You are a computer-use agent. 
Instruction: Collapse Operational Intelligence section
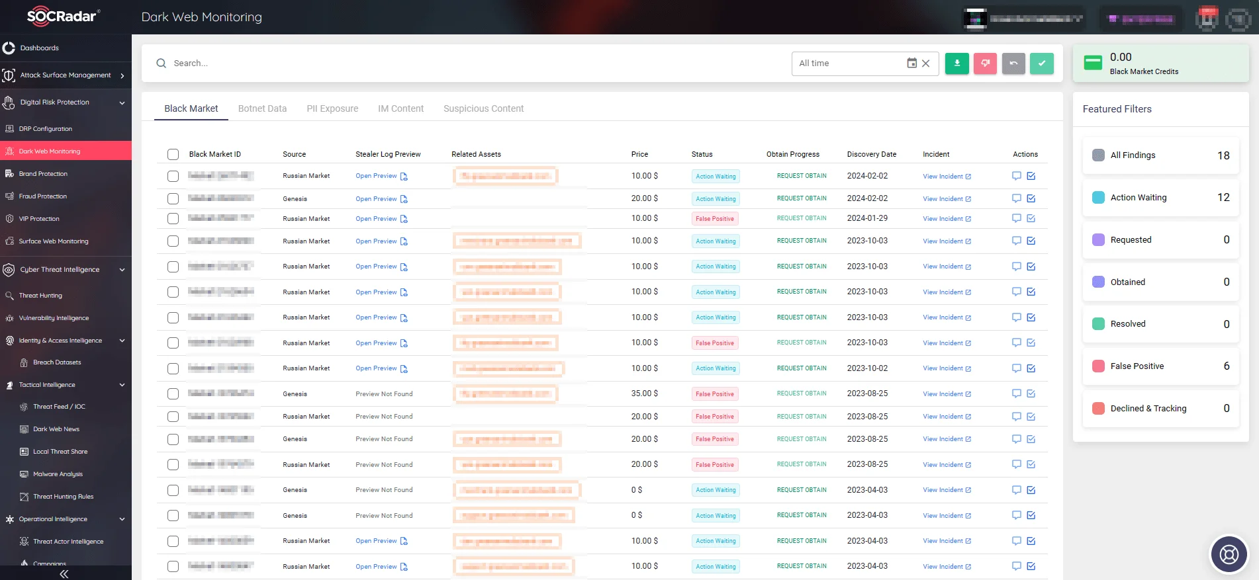[122, 519]
